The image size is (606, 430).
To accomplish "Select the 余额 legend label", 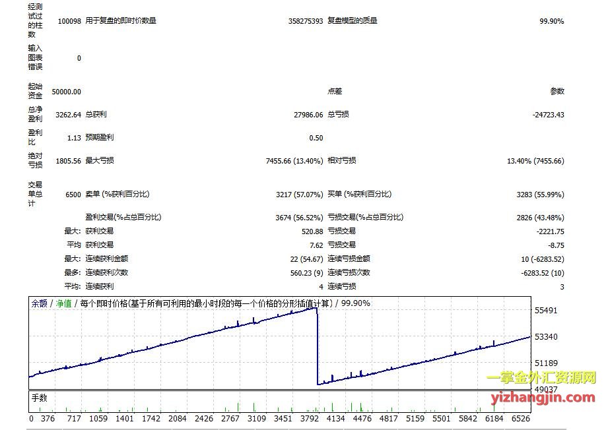I will click(39, 304).
